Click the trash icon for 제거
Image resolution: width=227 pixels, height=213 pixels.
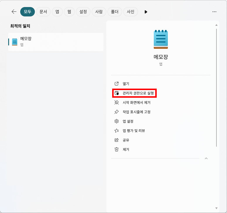117,149
